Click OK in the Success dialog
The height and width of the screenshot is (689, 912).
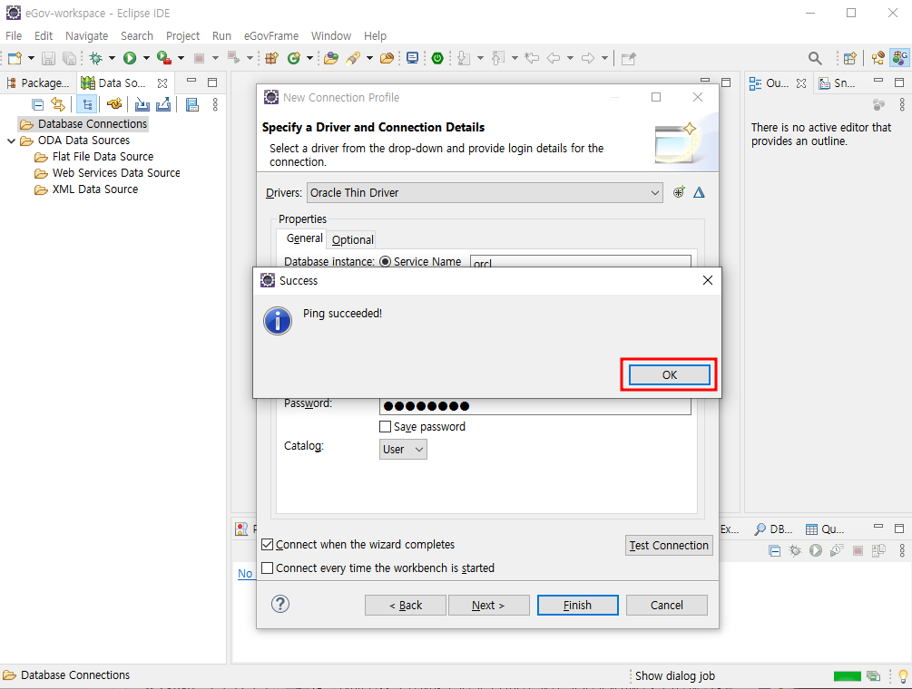[x=670, y=374]
